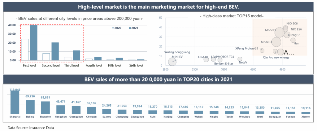This screenshot has width=317, height=131.
Task: Click the 'NetaV' label
Action: pos(243,63)
